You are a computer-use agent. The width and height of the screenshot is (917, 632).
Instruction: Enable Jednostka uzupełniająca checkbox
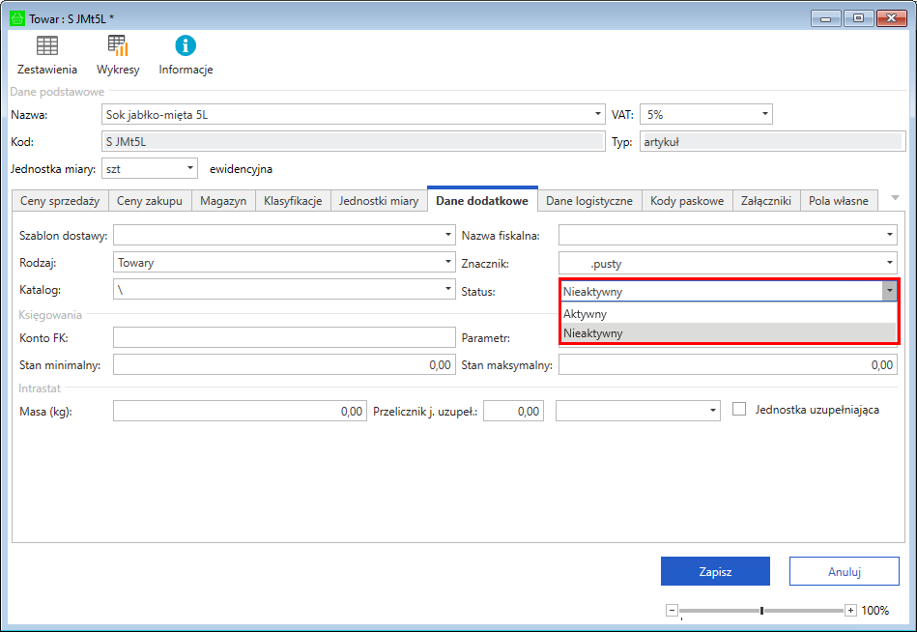739,410
